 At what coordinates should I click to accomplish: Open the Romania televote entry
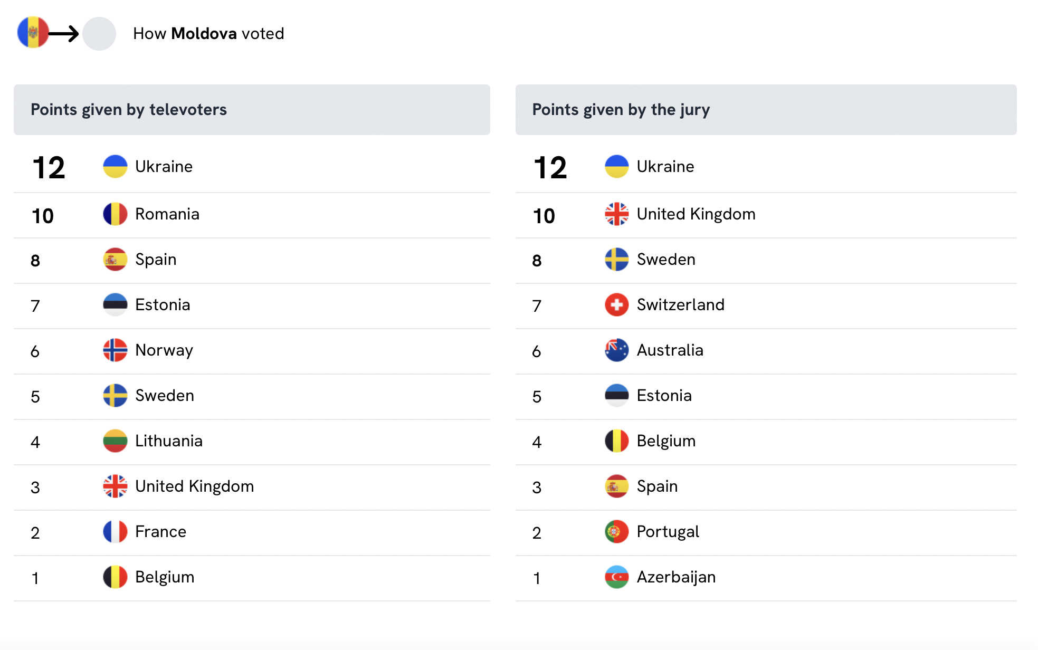tap(167, 214)
